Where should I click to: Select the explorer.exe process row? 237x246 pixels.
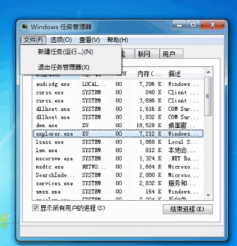118,134
